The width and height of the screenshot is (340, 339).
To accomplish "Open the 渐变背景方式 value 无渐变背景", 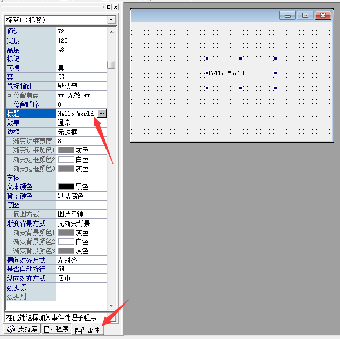I will coord(81,223).
